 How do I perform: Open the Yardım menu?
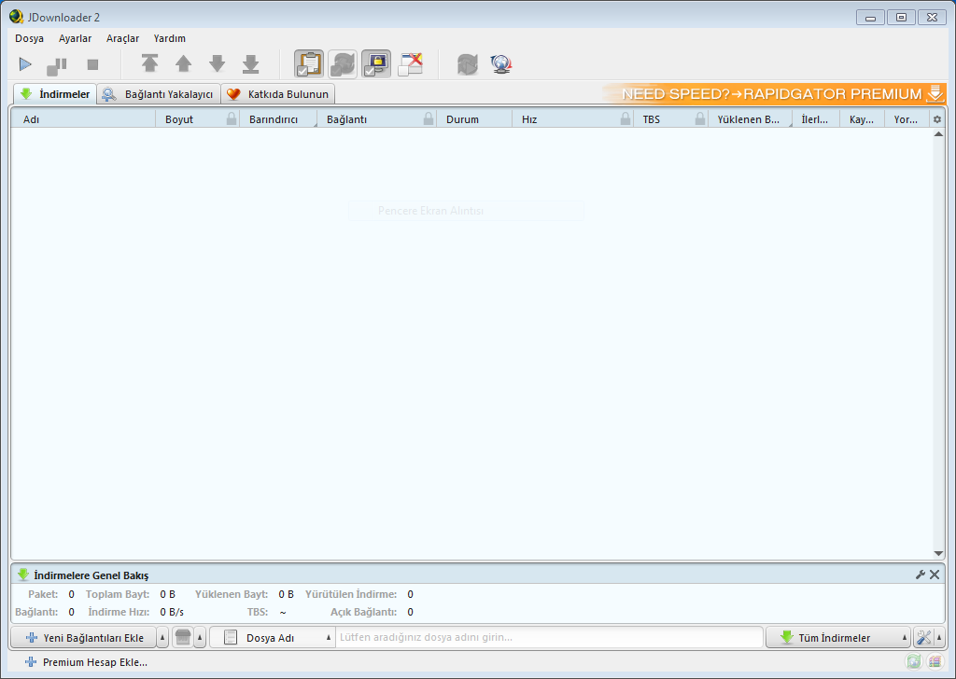(170, 38)
